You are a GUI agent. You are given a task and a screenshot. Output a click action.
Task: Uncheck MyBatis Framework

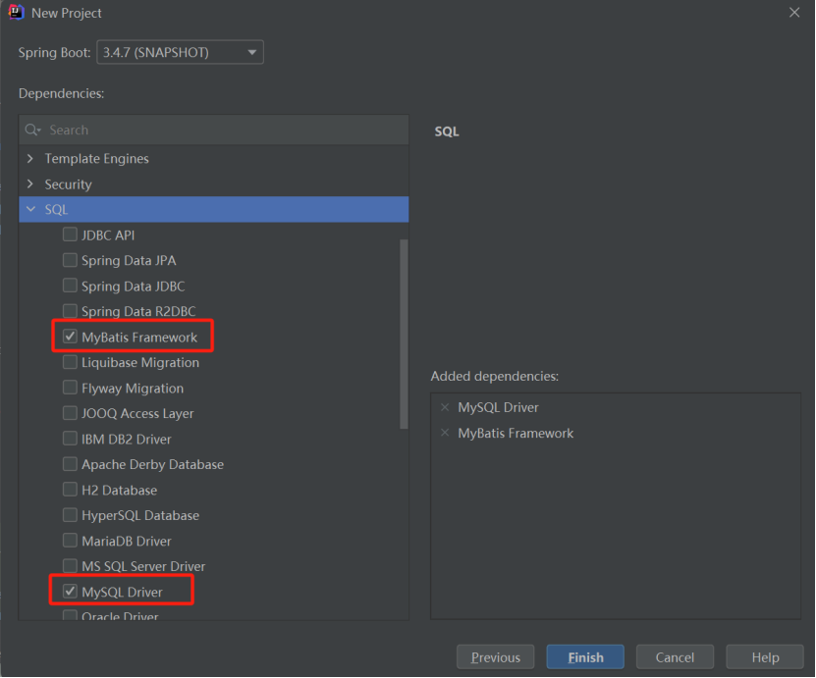click(70, 337)
